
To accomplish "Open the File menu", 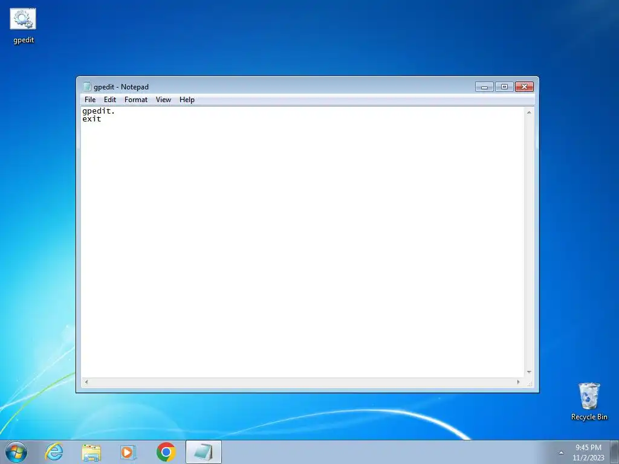I will coord(90,100).
